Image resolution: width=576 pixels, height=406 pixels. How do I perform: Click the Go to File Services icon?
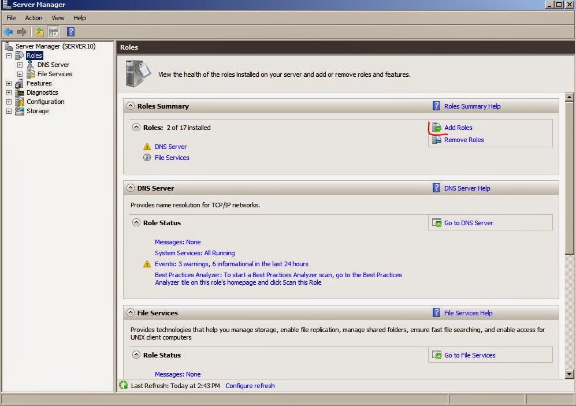click(x=436, y=355)
